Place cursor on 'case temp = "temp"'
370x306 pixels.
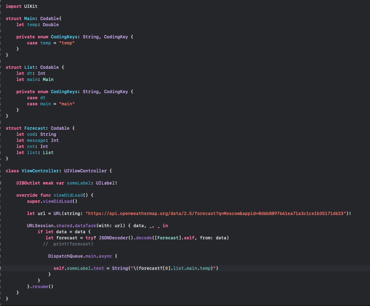(51, 43)
